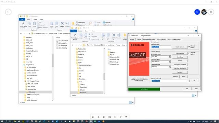The image size is (219, 123).
Task: Click Exit button in Design Manager
Action: (x=187, y=89)
